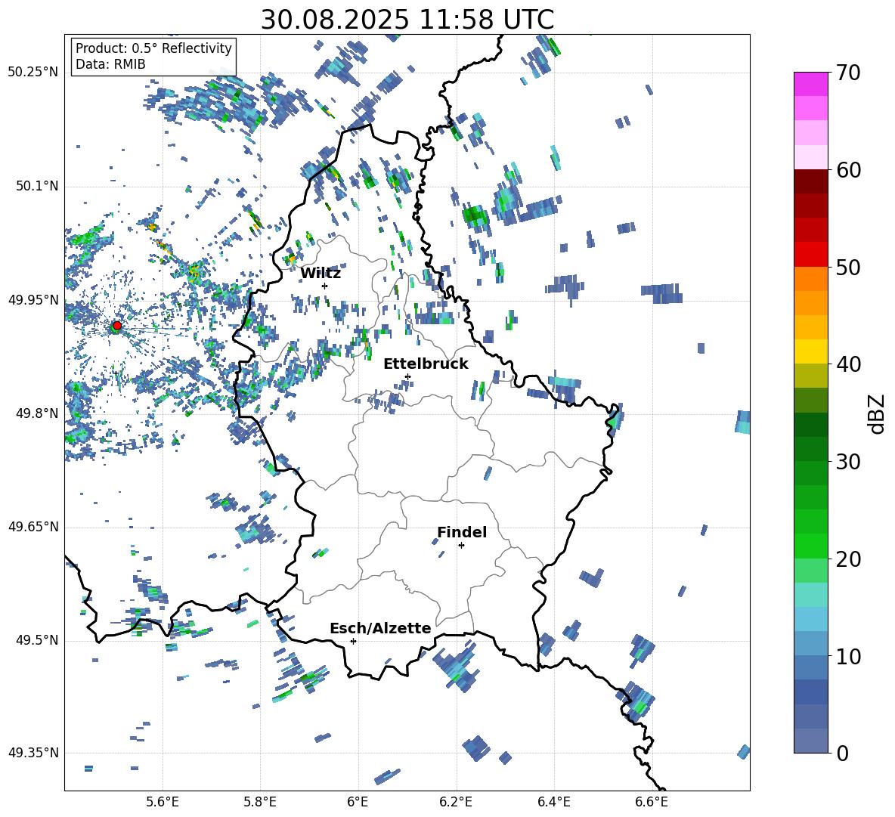This screenshot has height=817, width=895.
Task: Click the bright green colorbar segment at 20
Action: pyautogui.click(x=810, y=546)
